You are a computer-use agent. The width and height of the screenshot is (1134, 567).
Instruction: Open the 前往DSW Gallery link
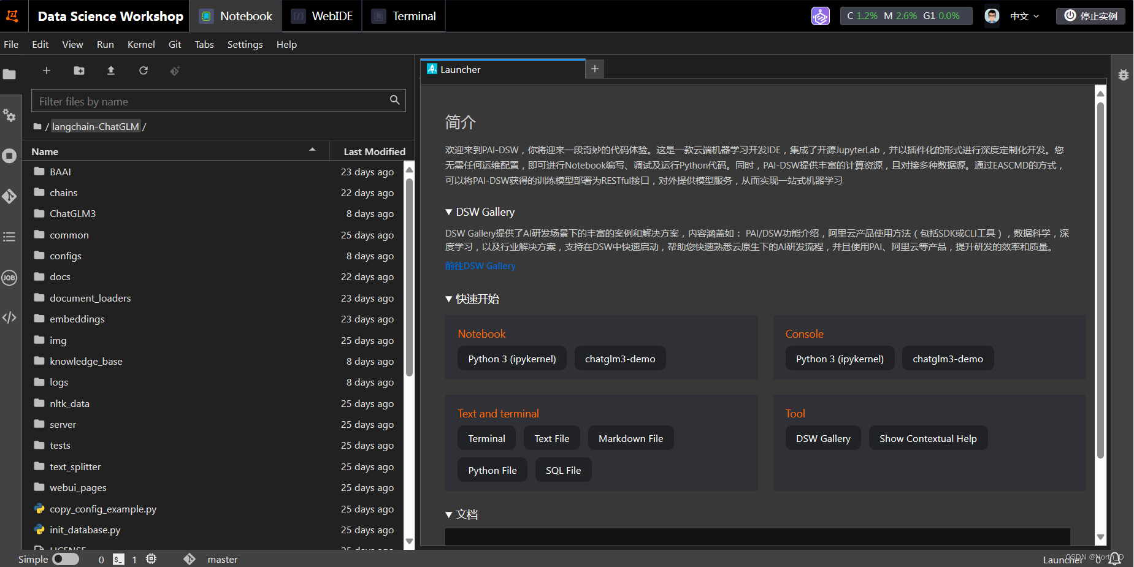pyautogui.click(x=480, y=266)
